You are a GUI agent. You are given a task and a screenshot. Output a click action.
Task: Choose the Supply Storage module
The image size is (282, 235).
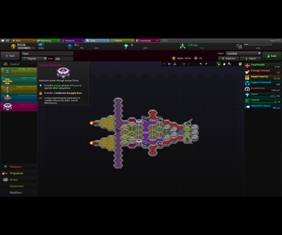pos(19,80)
